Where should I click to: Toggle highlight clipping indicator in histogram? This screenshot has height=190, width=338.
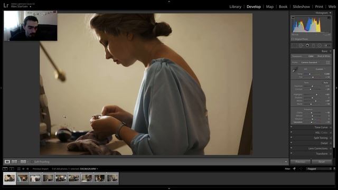pyautogui.click(x=328, y=17)
